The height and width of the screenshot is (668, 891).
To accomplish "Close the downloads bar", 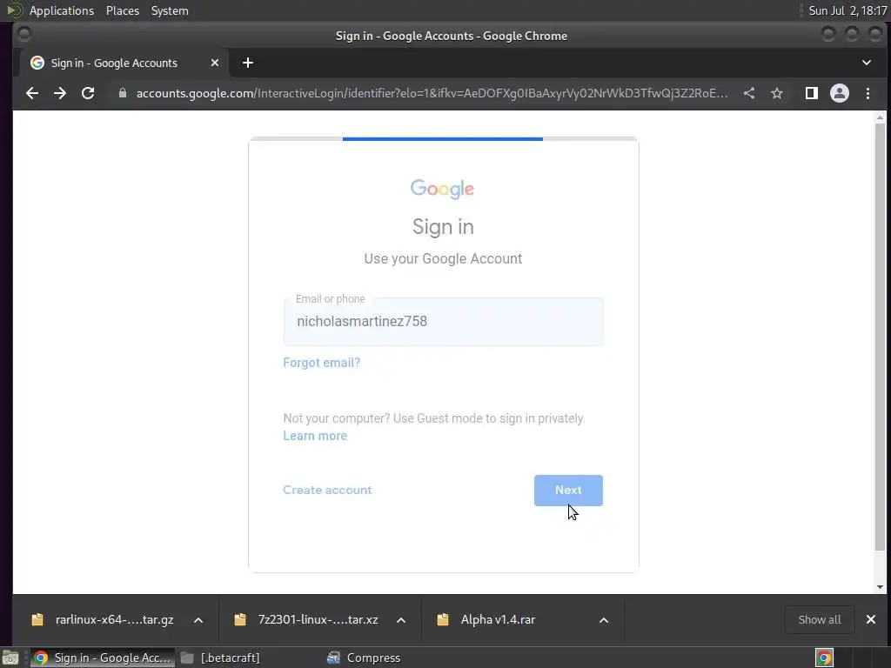I will [x=870, y=619].
